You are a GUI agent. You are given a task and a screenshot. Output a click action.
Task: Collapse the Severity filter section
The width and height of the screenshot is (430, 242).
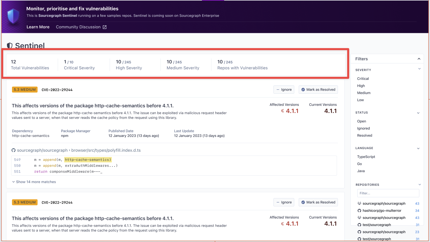coord(419,69)
